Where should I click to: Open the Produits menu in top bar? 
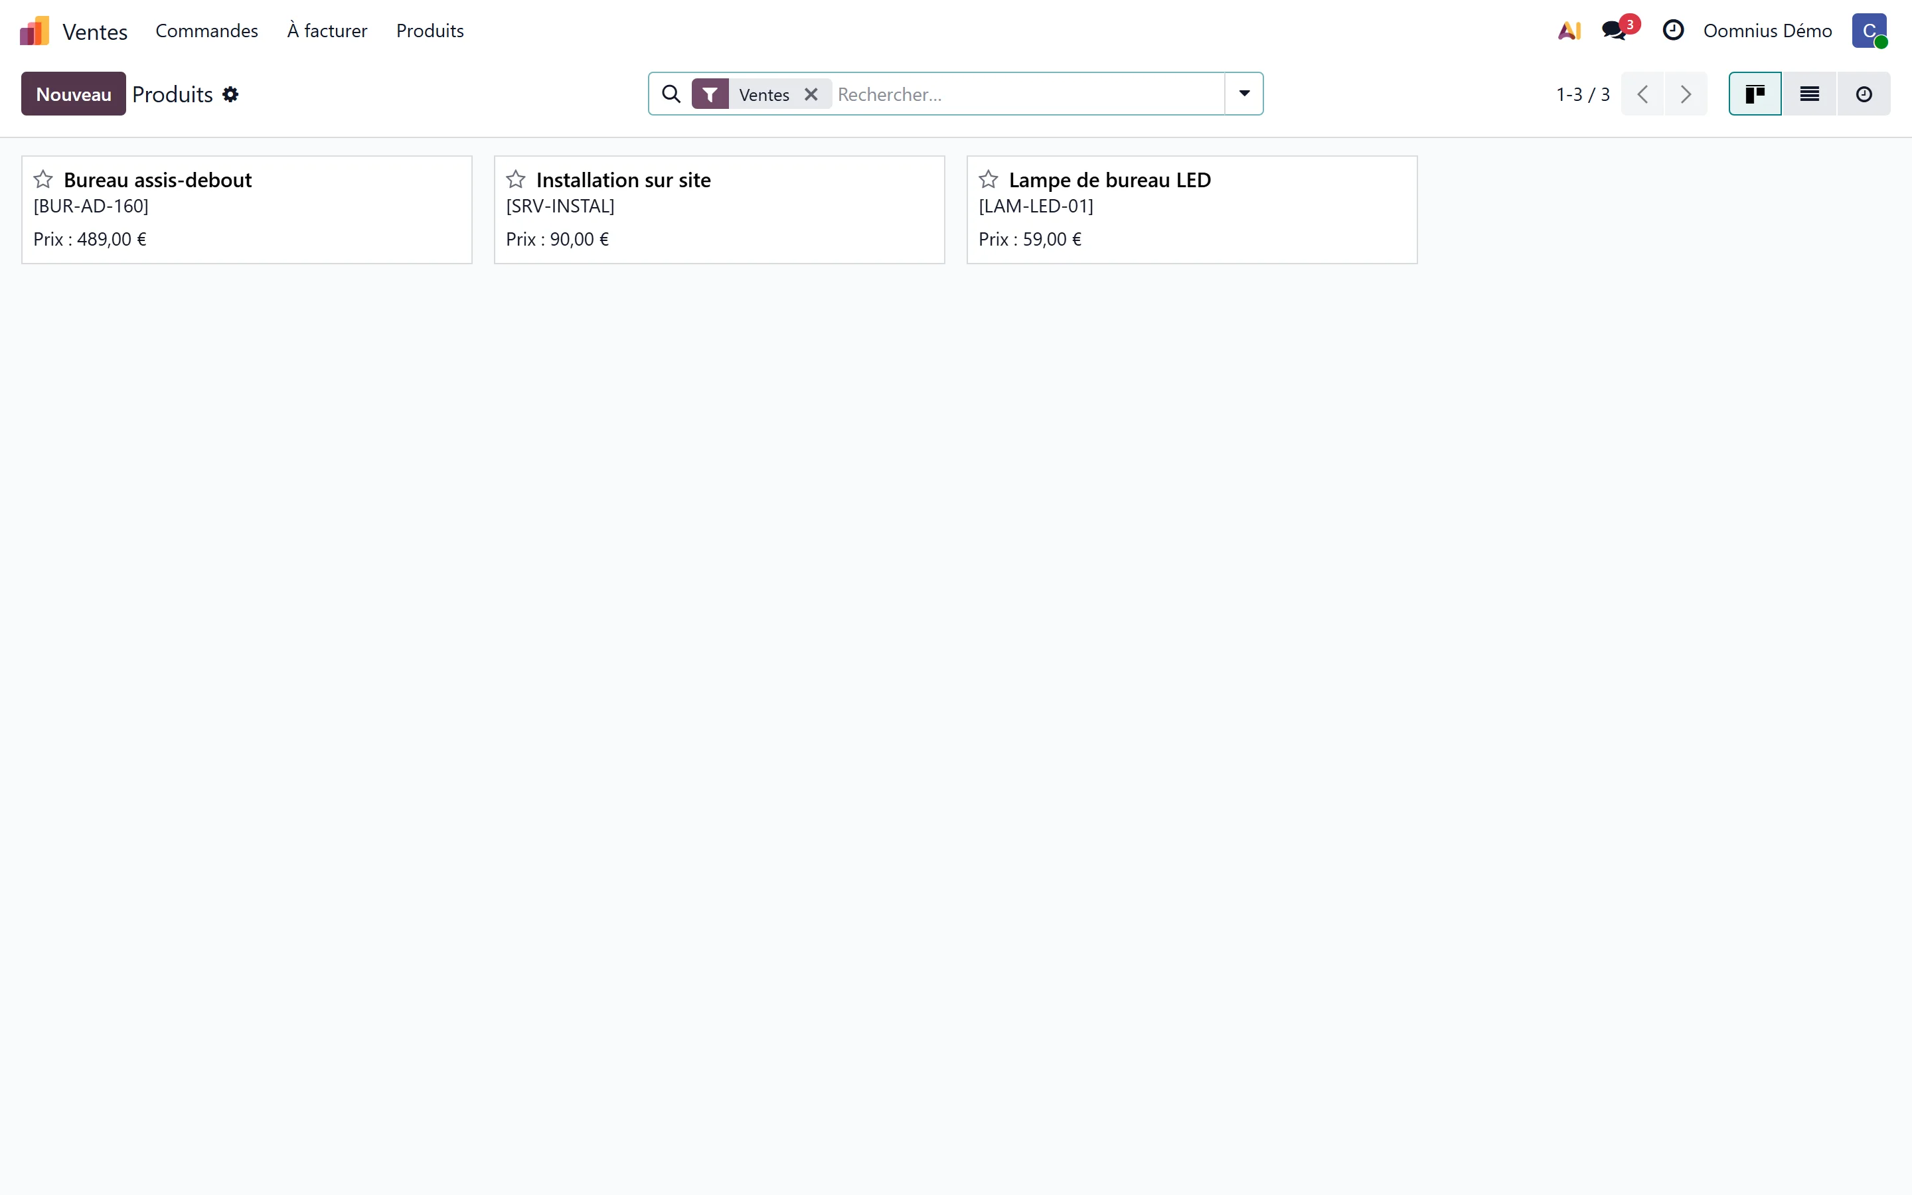430,31
